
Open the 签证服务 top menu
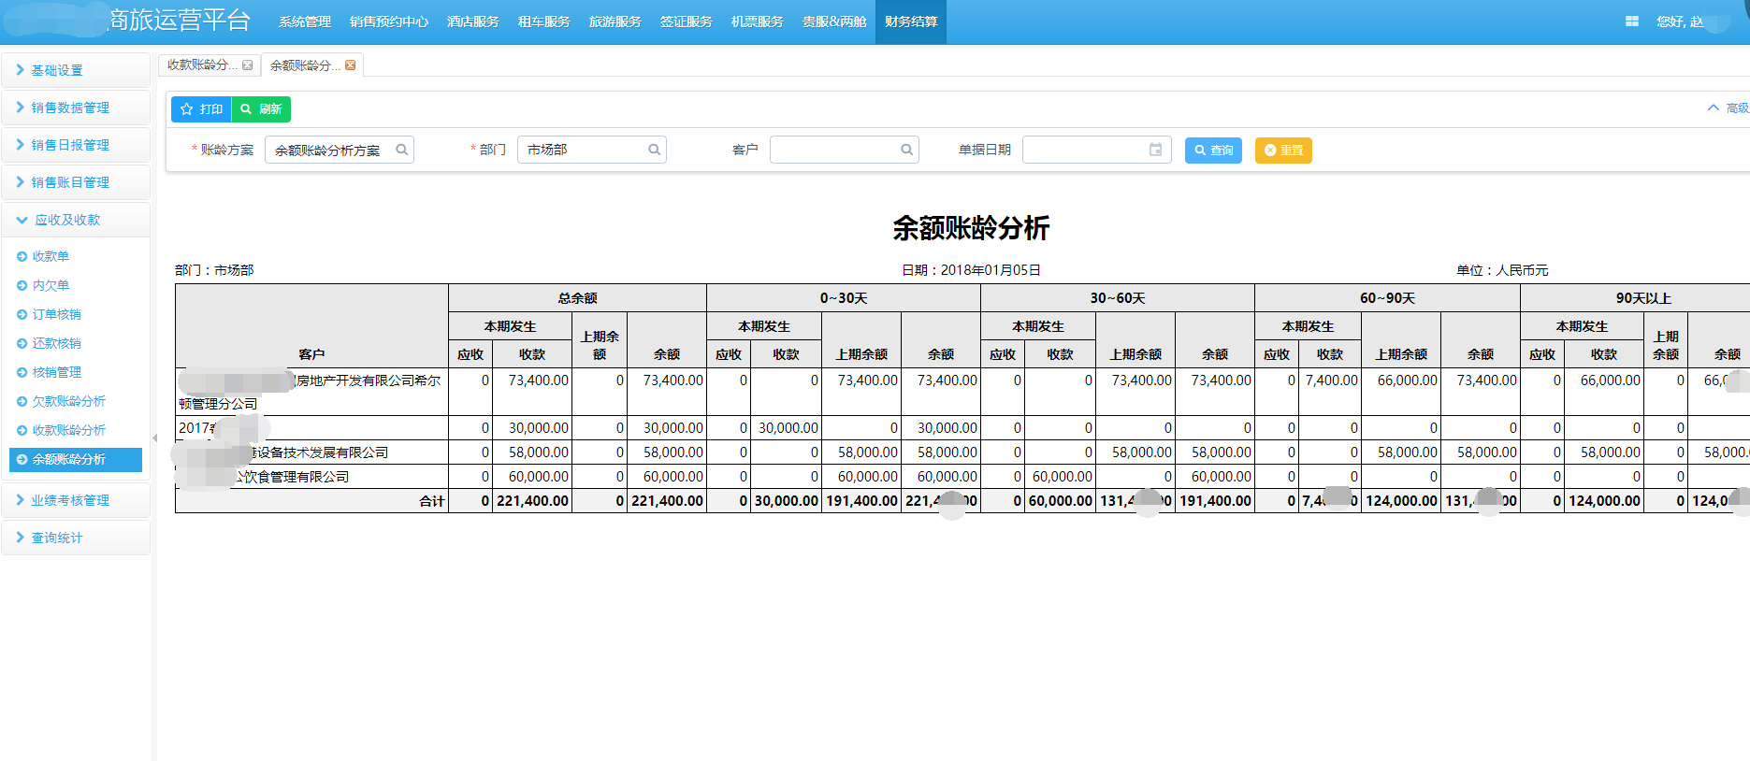coord(687,22)
